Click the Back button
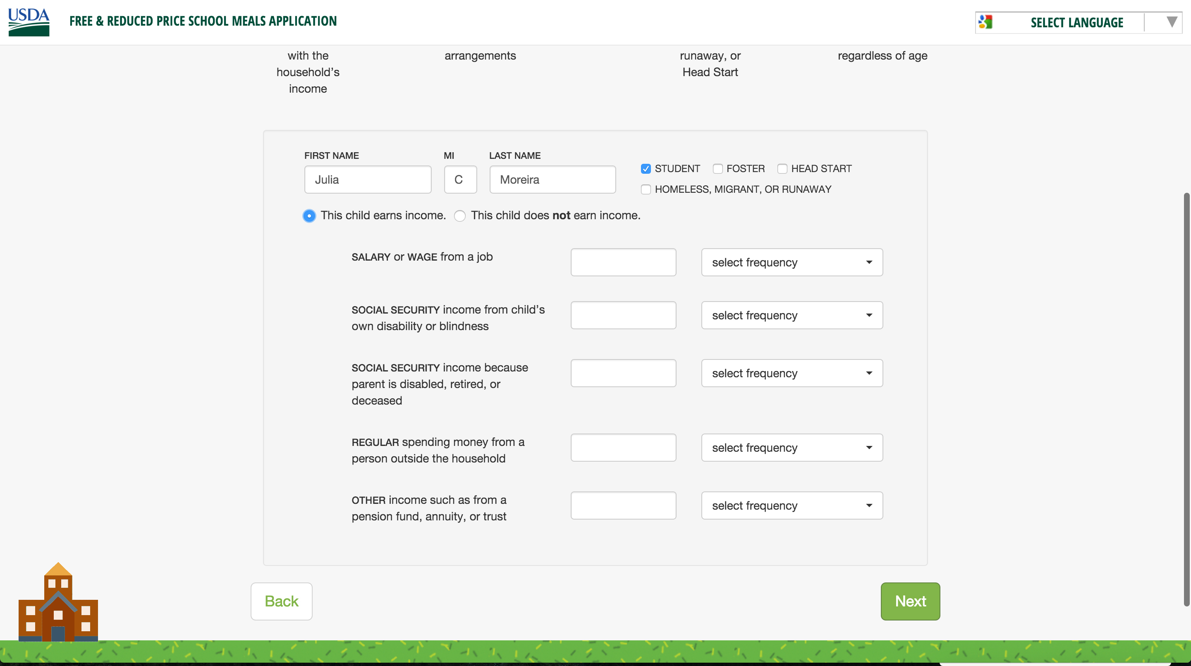This screenshot has width=1191, height=666. tap(281, 601)
